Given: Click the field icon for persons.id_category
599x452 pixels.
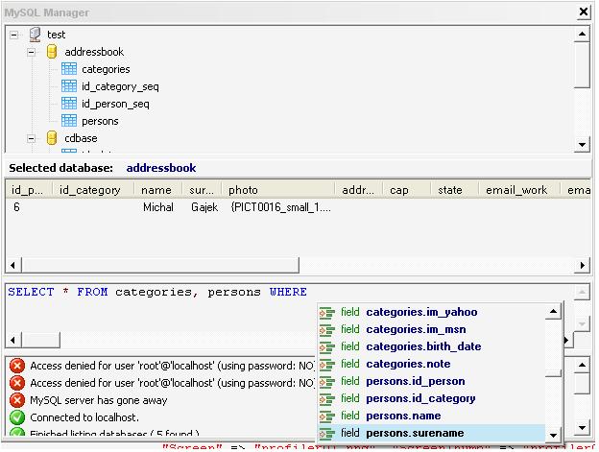Looking at the screenshot, I should pyautogui.click(x=327, y=398).
